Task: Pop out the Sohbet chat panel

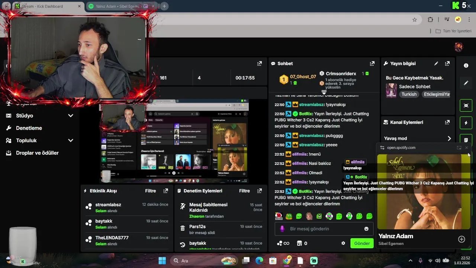Action: pos(372,64)
